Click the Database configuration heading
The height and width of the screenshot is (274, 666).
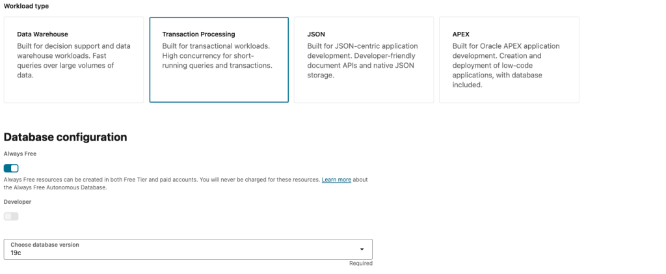[x=65, y=137]
